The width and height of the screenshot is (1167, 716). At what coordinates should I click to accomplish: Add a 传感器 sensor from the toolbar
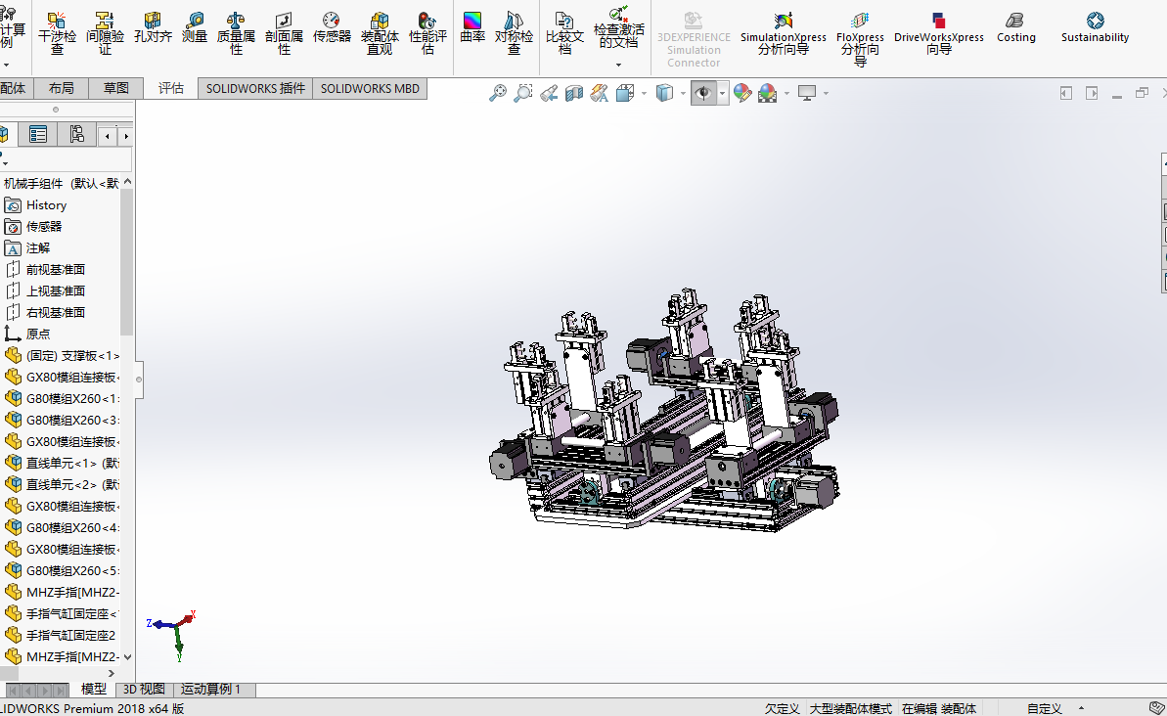click(x=332, y=27)
